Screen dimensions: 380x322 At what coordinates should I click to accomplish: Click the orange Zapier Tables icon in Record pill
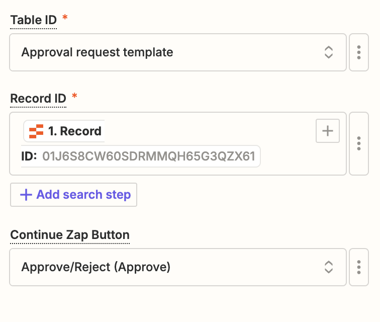point(36,131)
